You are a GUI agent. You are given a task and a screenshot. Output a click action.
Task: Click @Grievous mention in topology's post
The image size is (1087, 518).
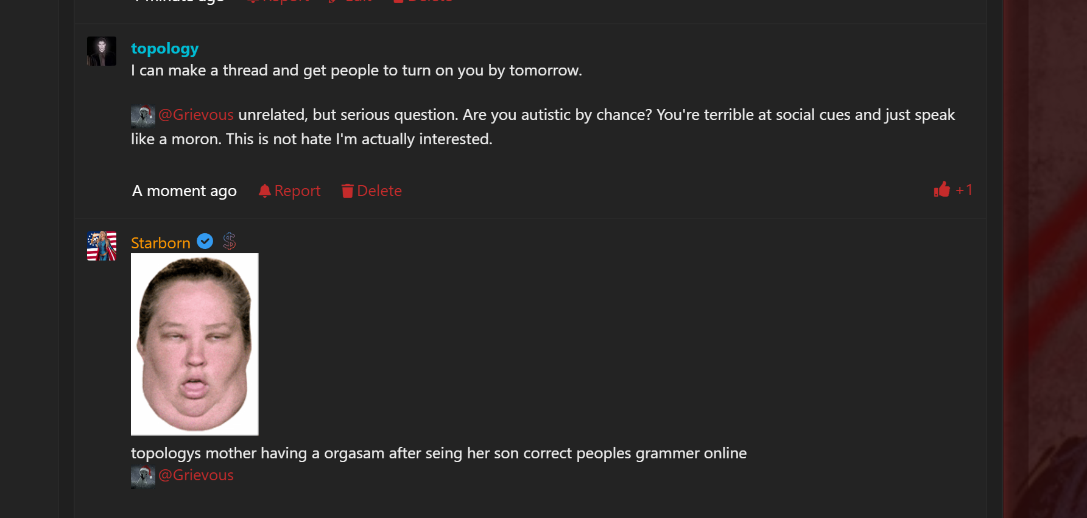[x=196, y=115]
